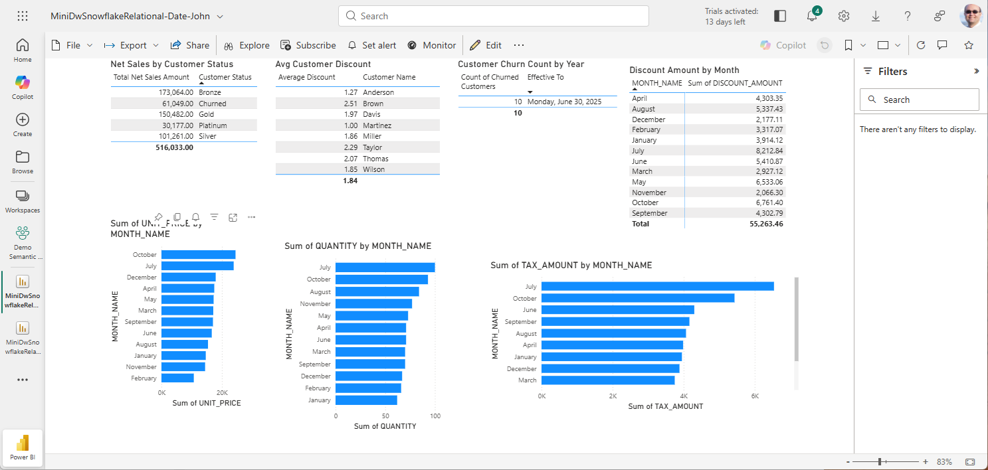Open focus mode on UNIT_PRICE chart

point(233,217)
